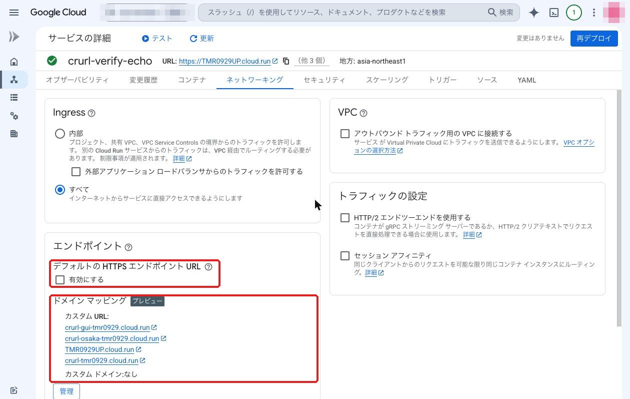
Task: Open the three-dot settings menu in header
Action: [x=594, y=13]
